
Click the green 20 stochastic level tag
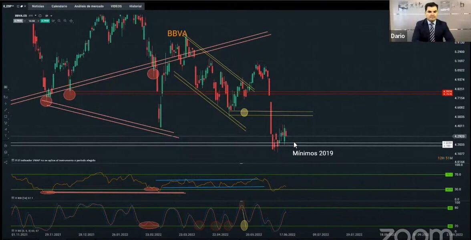450,226
